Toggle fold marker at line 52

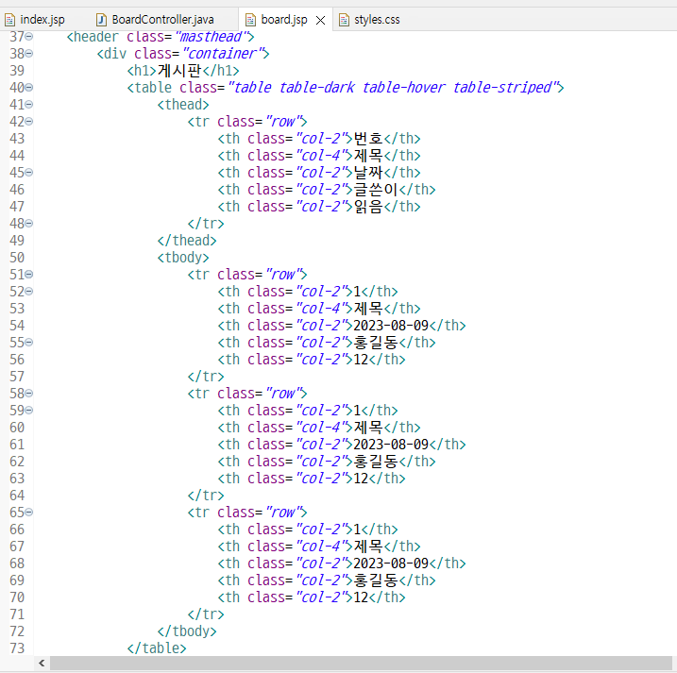click(x=29, y=292)
